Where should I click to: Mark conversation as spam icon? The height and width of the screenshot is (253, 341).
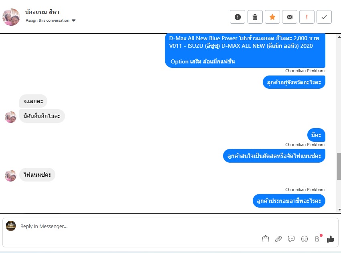coord(237,17)
